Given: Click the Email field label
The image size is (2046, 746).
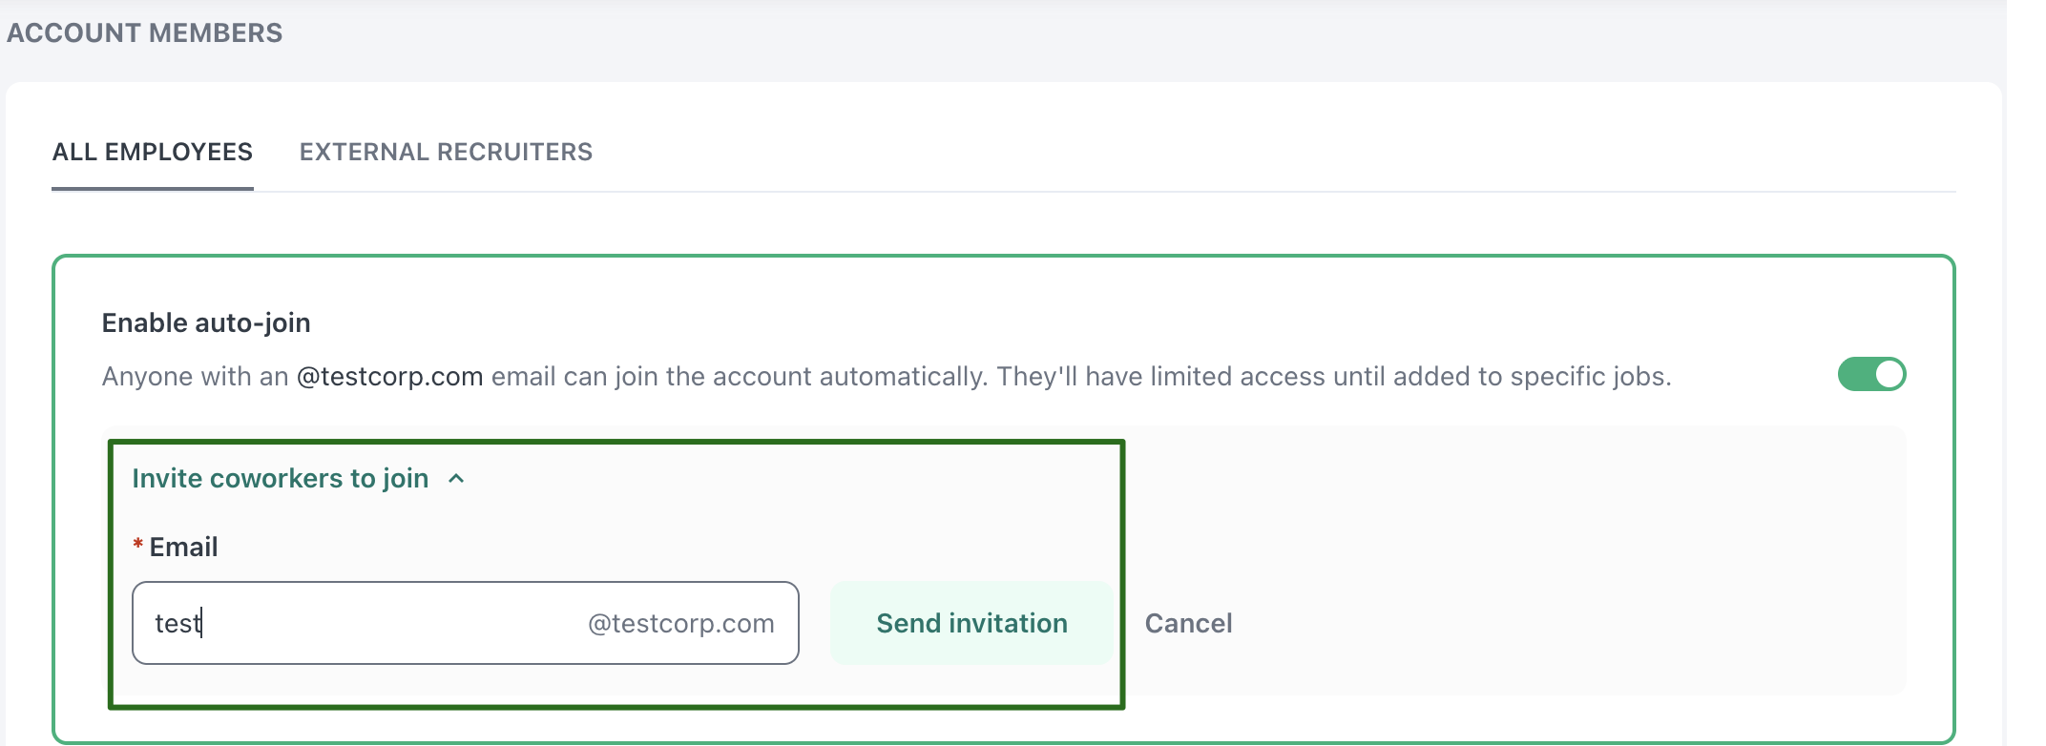Looking at the screenshot, I should (x=183, y=547).
